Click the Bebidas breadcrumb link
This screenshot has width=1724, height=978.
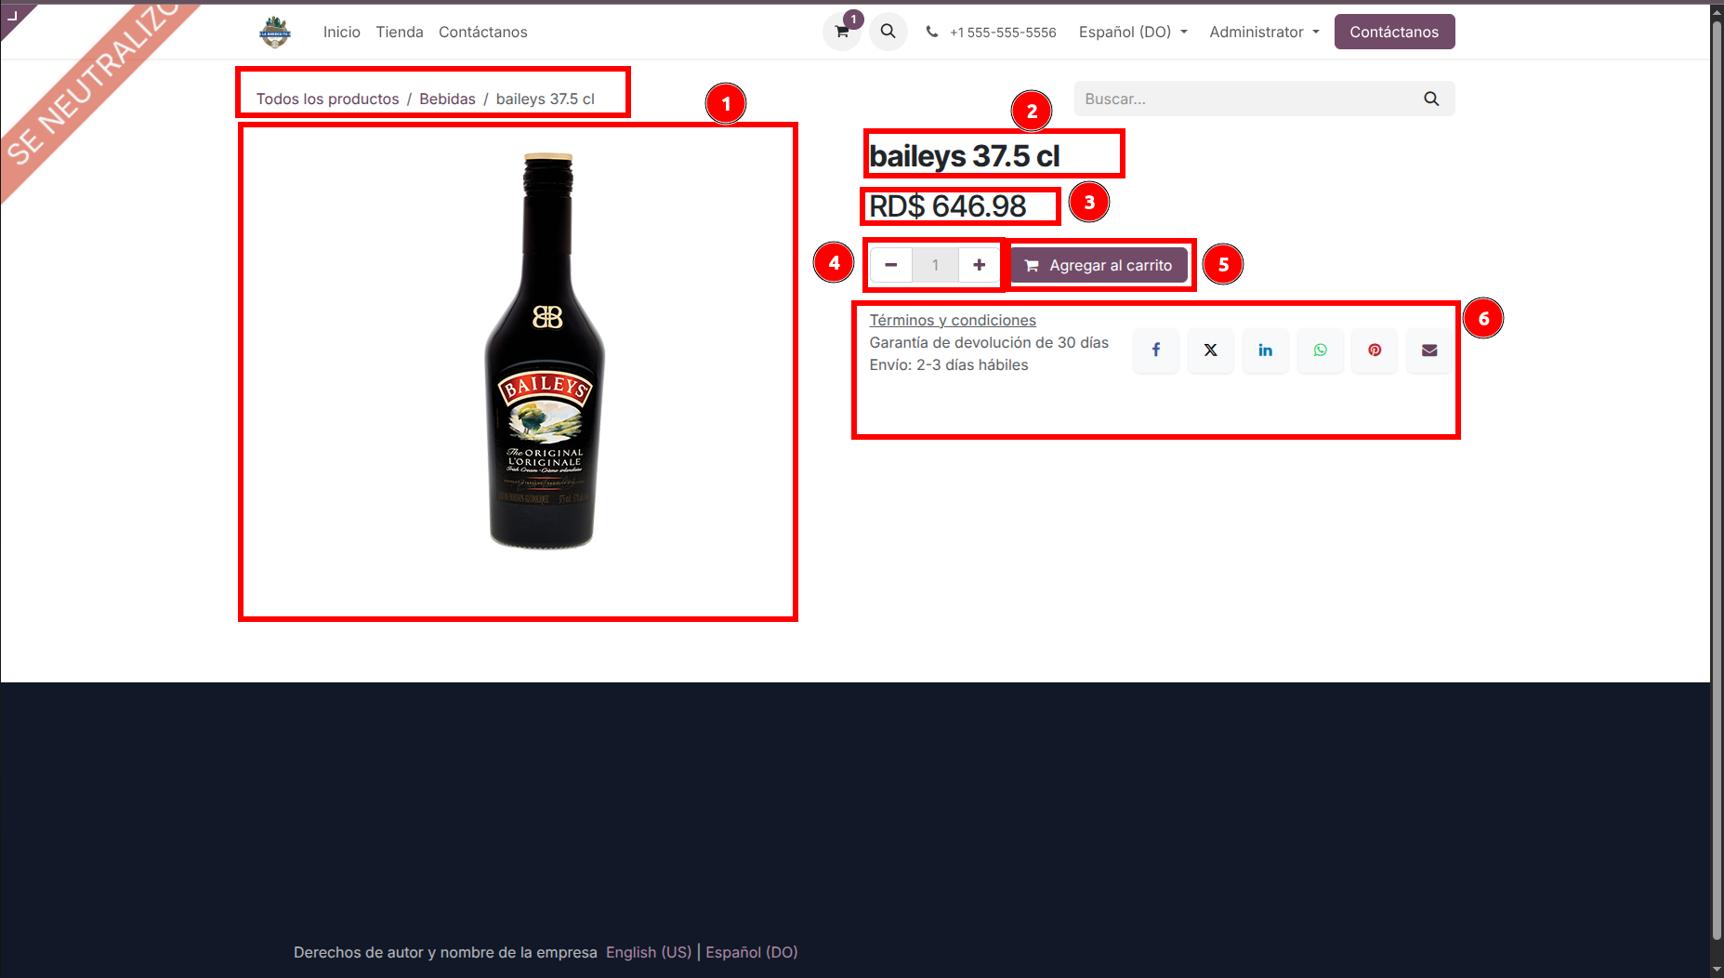[x=447, y=99]
